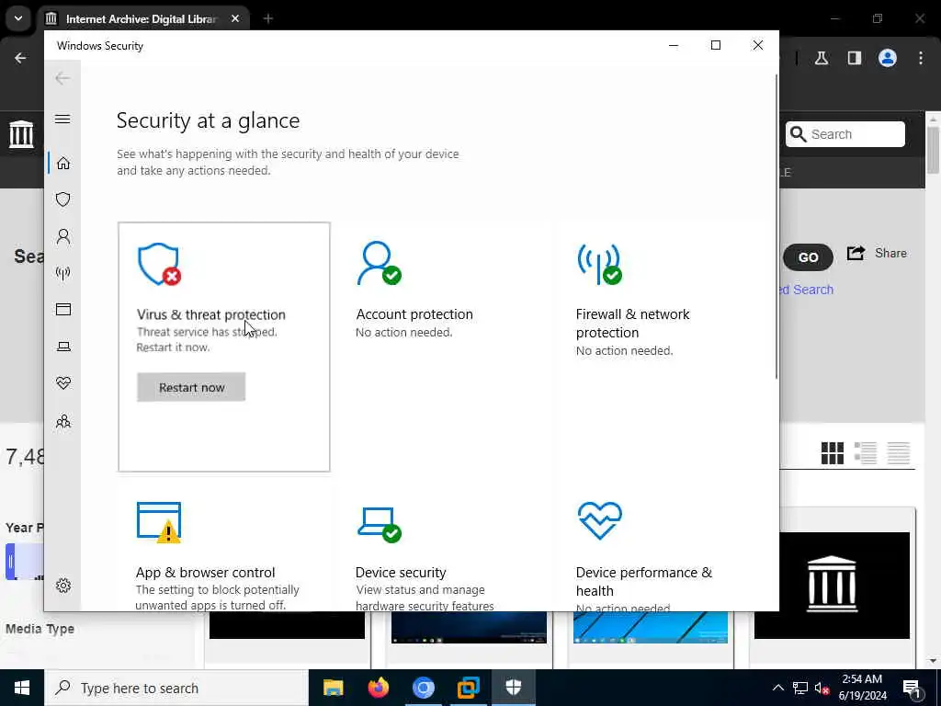
Task: Click the Windows Security vertical scrollbar
Action: click(x=776, y=227)
